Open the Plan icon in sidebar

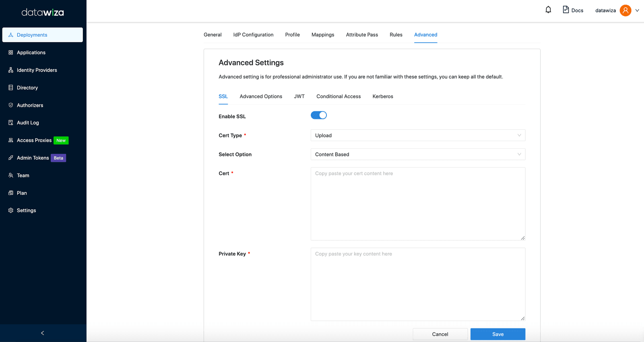11,193
